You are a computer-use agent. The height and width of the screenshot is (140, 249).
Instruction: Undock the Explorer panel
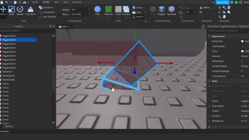[50, 26]
